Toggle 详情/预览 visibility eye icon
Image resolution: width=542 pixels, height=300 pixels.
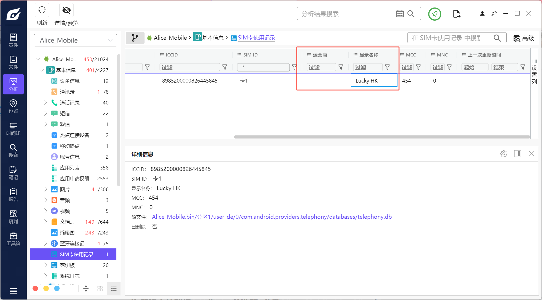[x=66, y=10]
